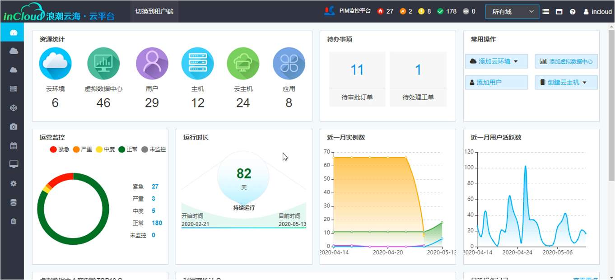Open the incloud user account menu
Viewport: 615px width, 280px height.
click(x=597, y=12)
